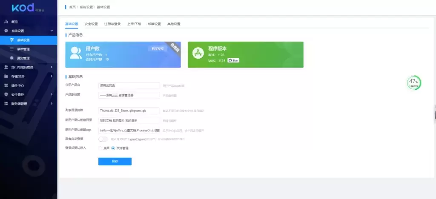Stay on the 基础设置 tab at top
The height and width of the screenshot is (199, 436).
tap(72, 24)
